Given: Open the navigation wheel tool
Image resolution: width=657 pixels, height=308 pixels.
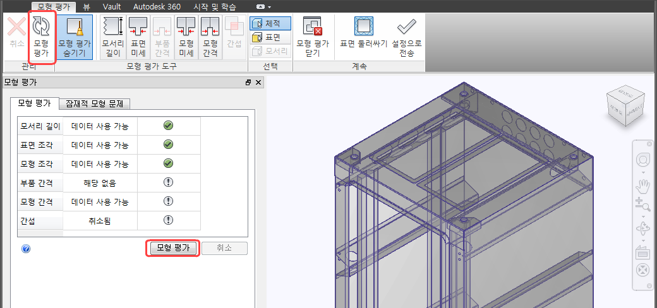Looking at the screenshot, I should (642, 160).
